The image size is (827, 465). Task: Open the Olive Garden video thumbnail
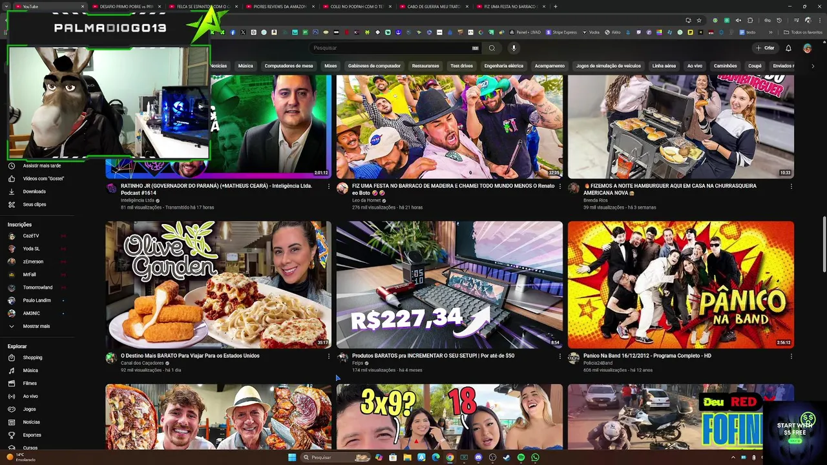pyautogui.click(x=218, y=285)
